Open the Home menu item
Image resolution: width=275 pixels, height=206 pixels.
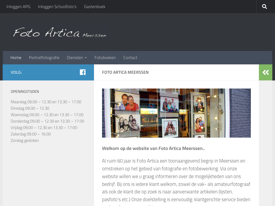click(16, 58)
